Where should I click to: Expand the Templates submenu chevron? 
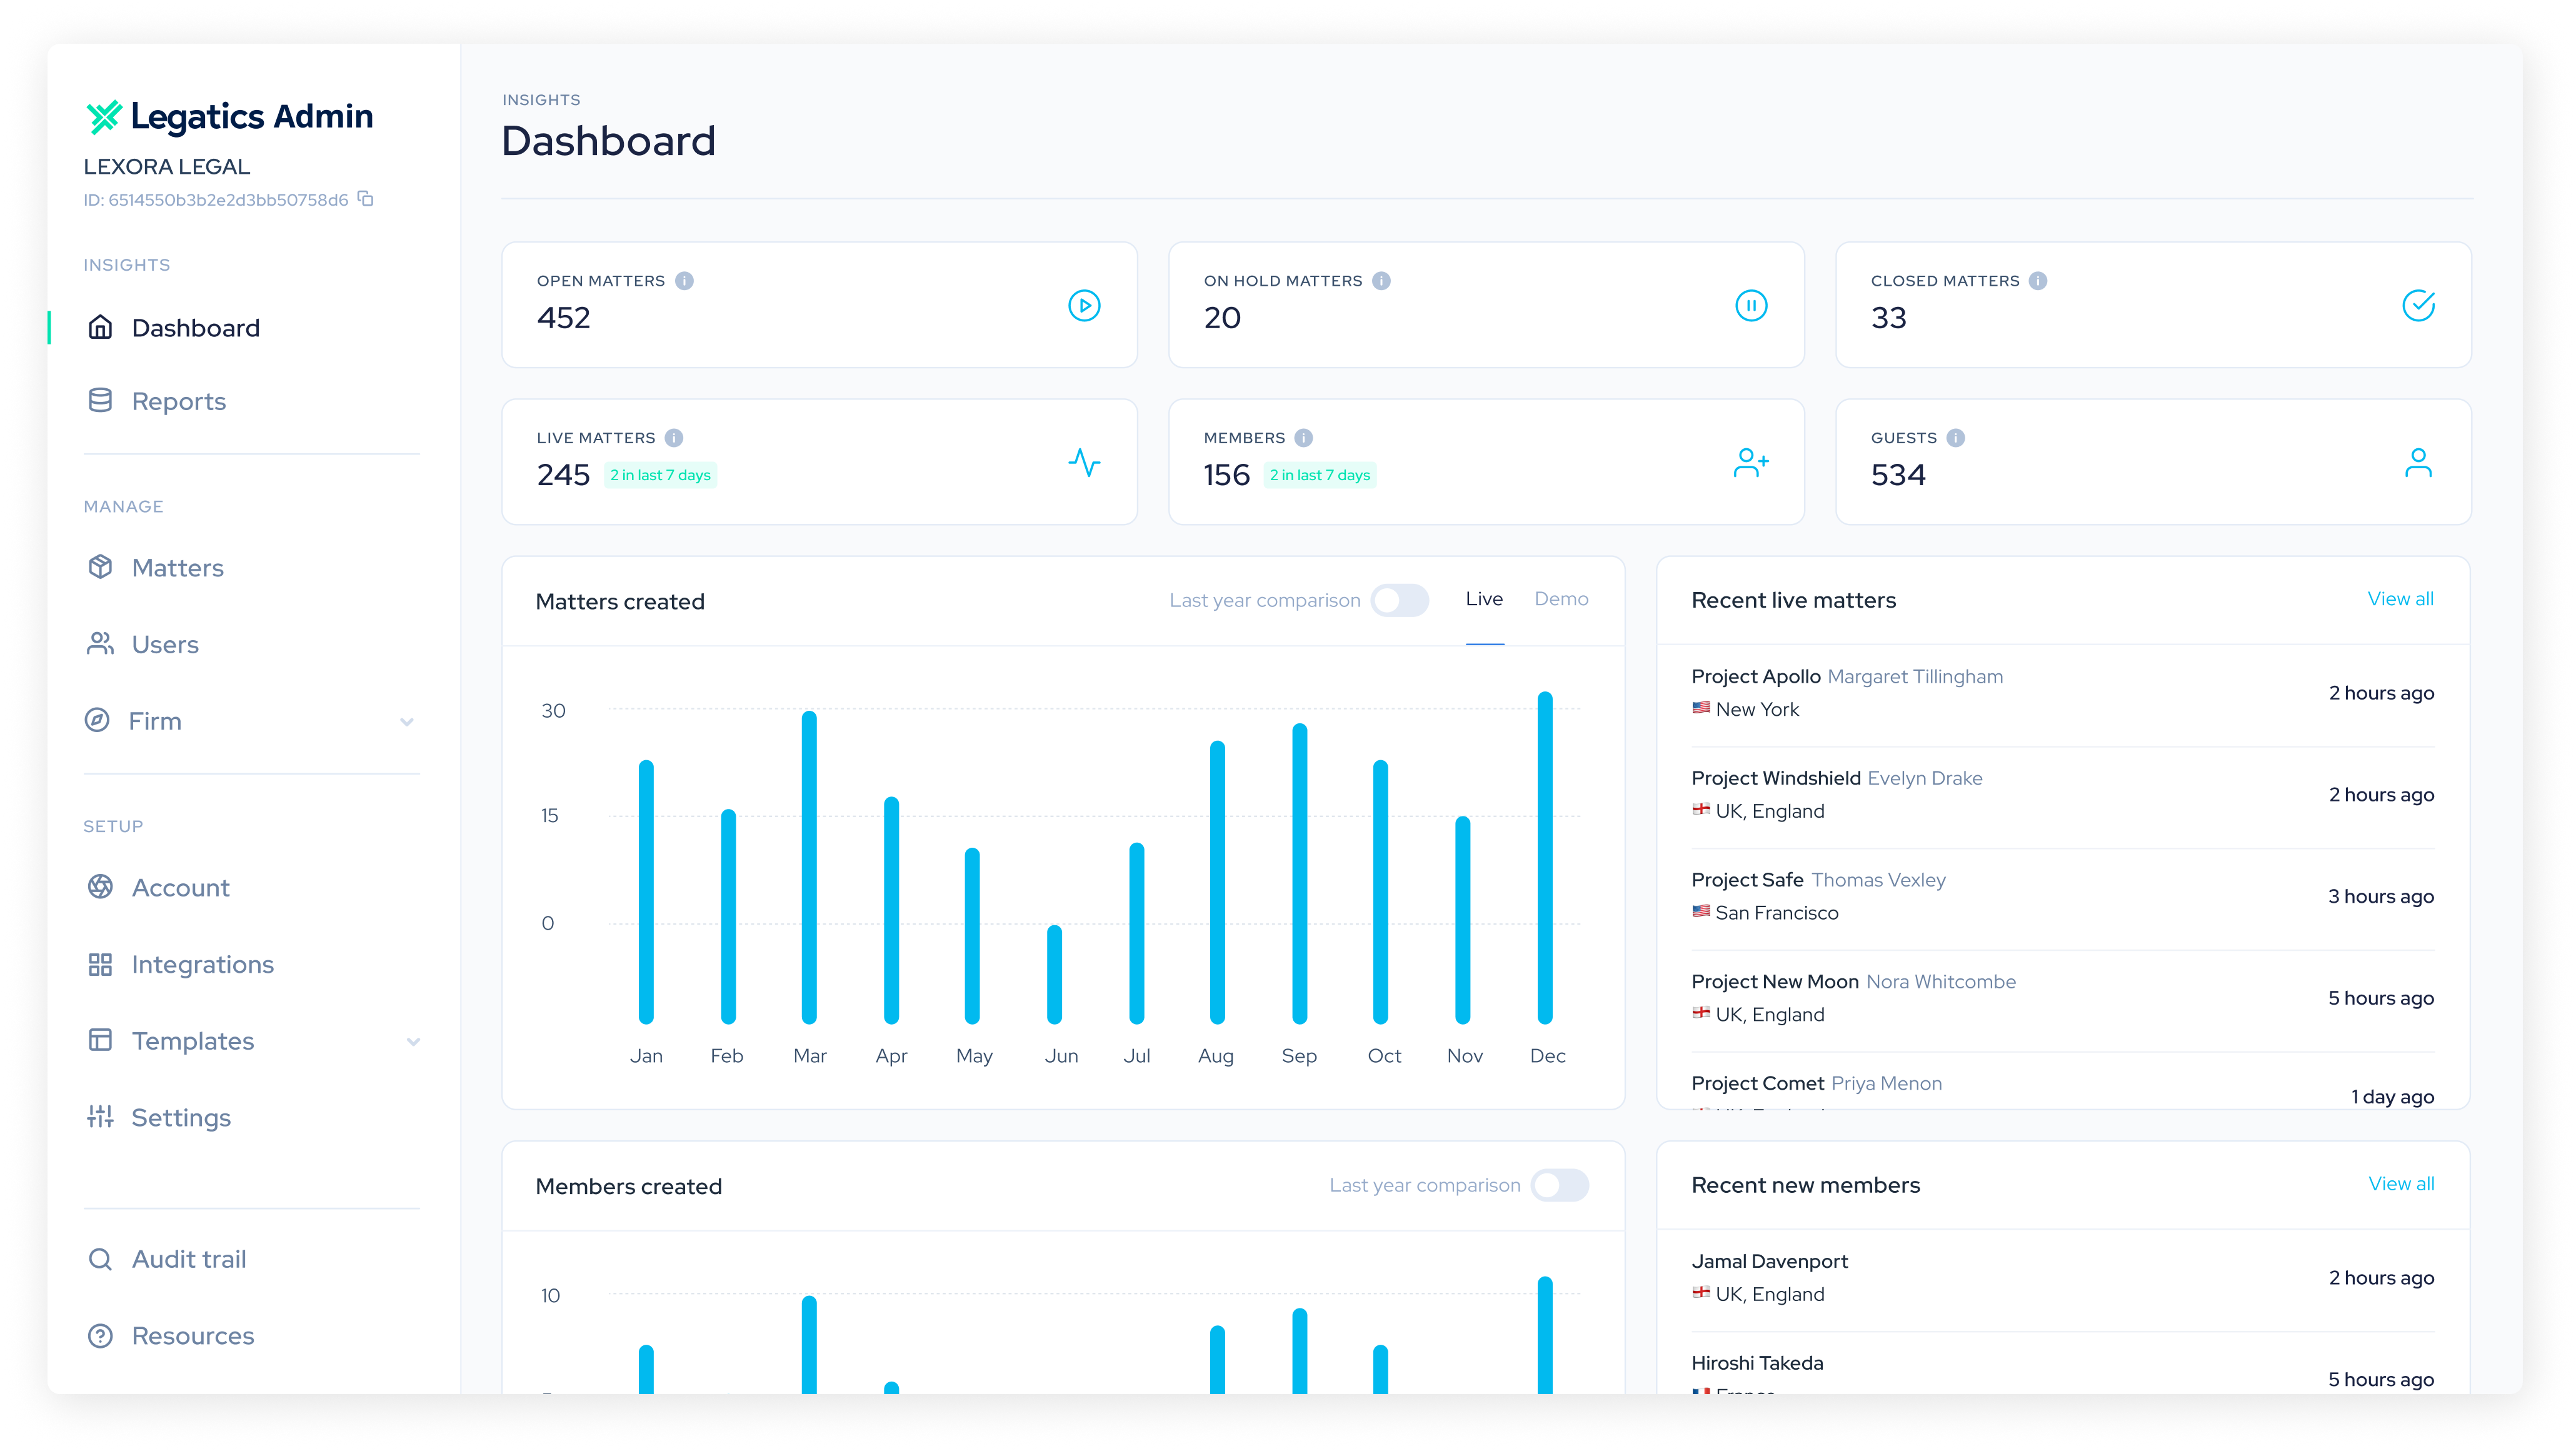click(x=413, y=1041)
